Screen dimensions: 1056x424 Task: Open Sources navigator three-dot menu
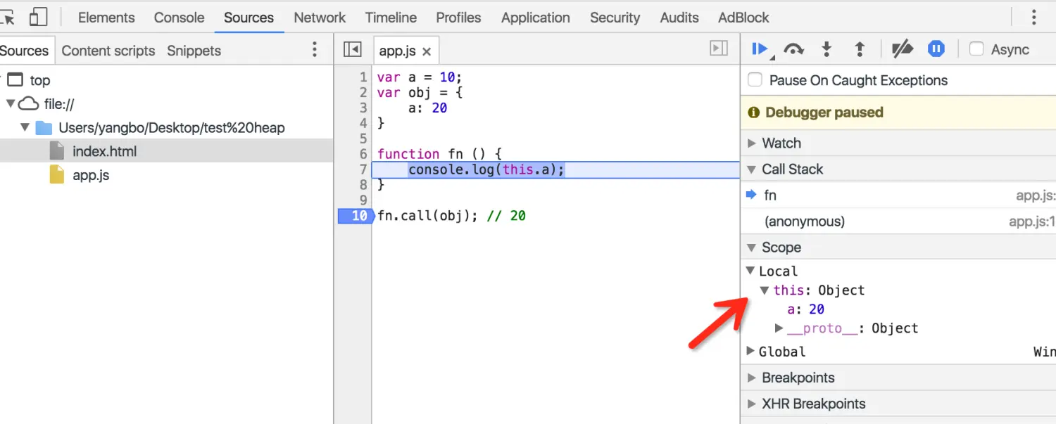click(x=315, y=50)
